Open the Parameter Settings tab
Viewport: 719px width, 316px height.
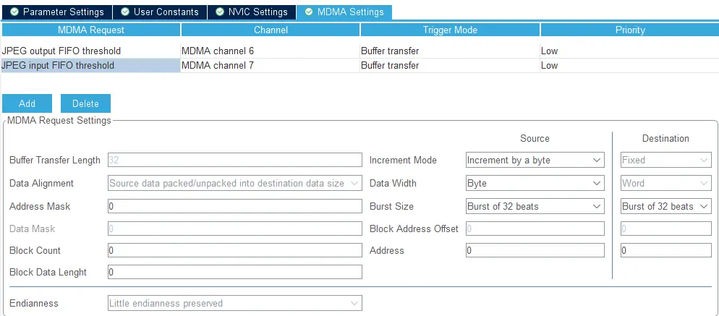coord(57,12)
